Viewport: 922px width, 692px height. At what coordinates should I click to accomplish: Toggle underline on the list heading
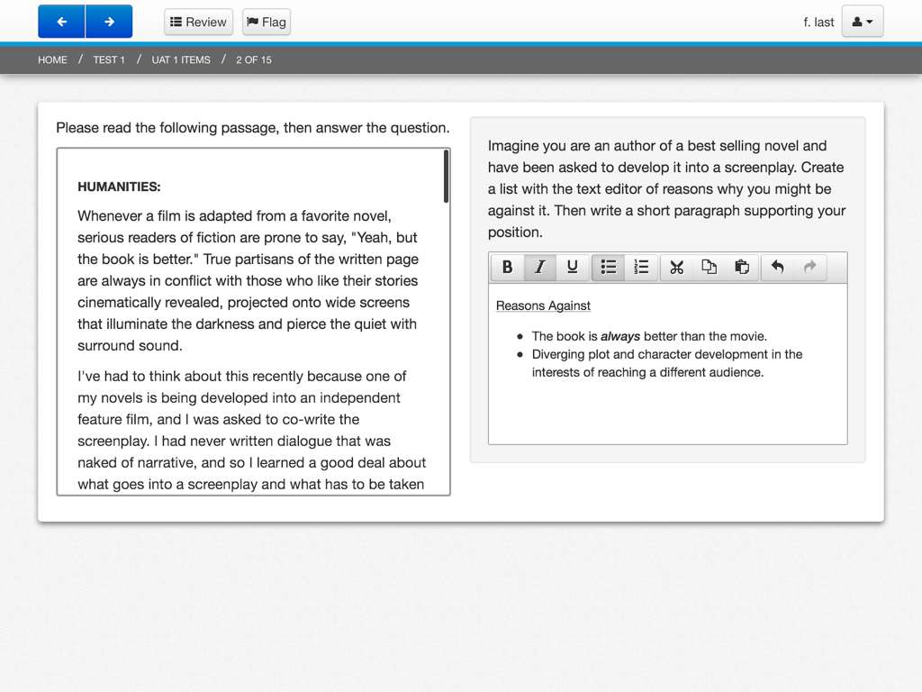573,267
